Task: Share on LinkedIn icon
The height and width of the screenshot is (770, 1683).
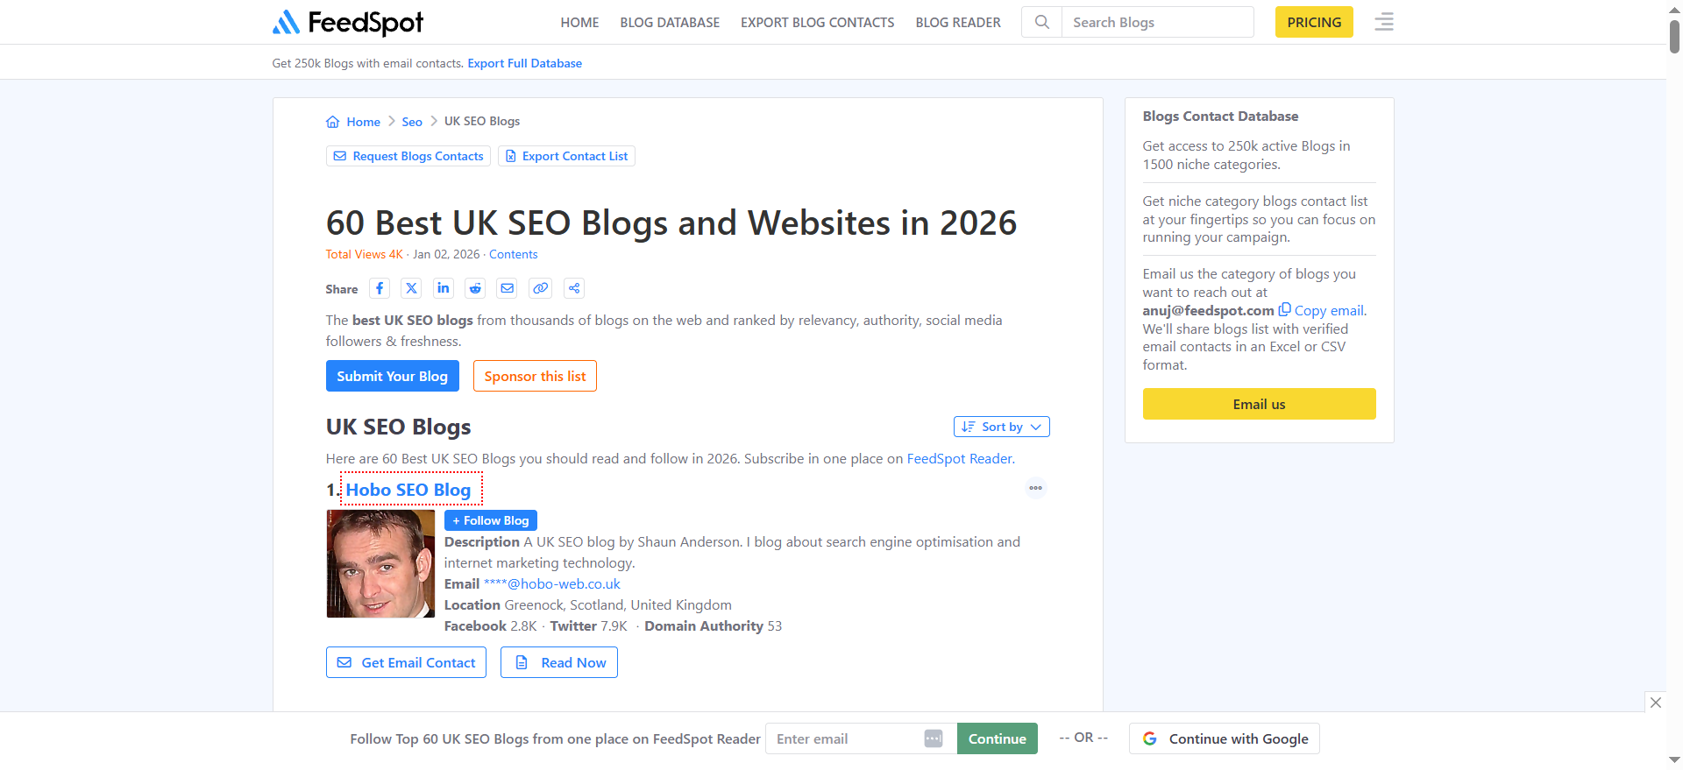Action: (x=444, y=288)
